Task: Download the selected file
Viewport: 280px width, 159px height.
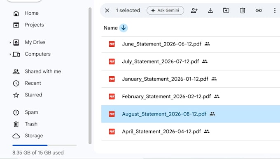Action: (x=210, y=11)
